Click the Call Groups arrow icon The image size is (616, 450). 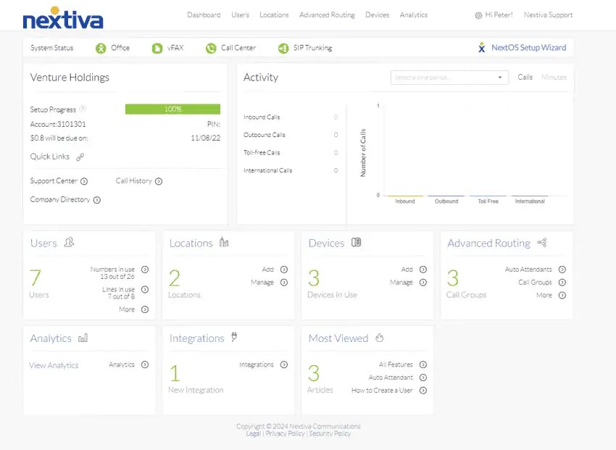(562, 283)
